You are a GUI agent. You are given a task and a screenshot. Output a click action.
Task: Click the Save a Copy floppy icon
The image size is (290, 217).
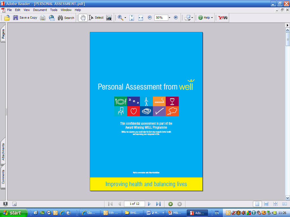[x=16, y=18]
